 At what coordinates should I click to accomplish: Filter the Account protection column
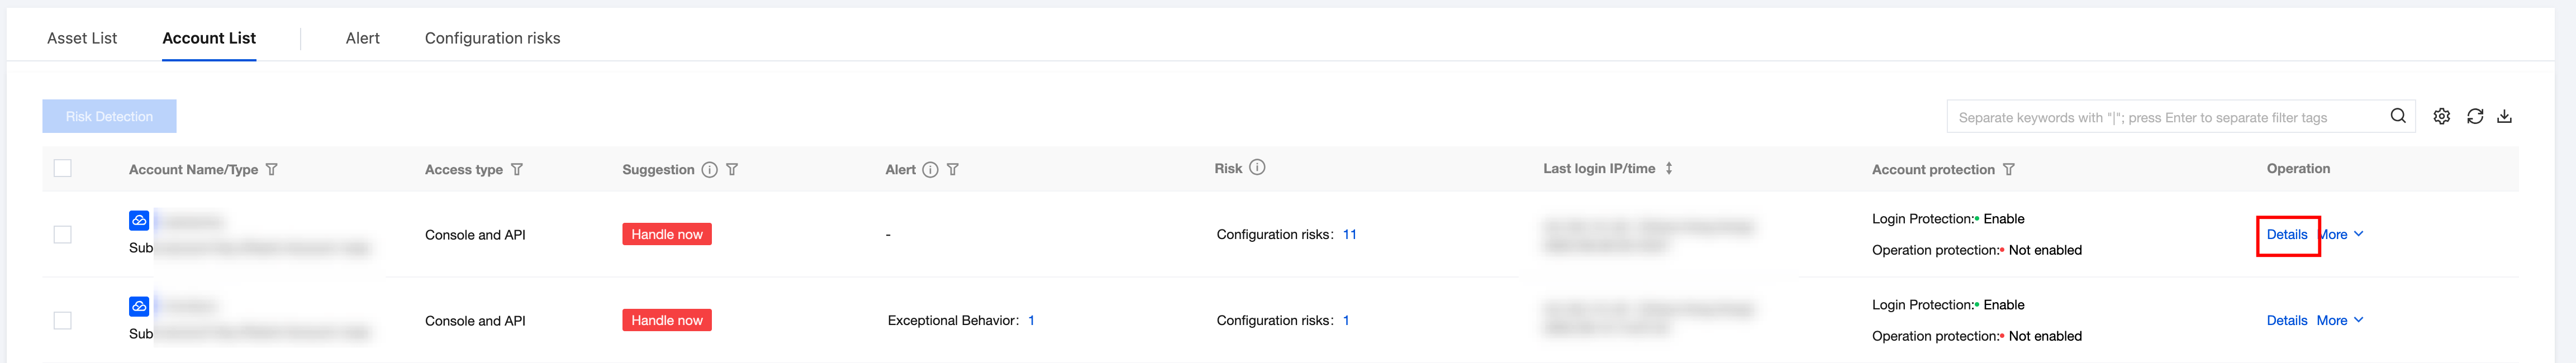[2009, 170]
